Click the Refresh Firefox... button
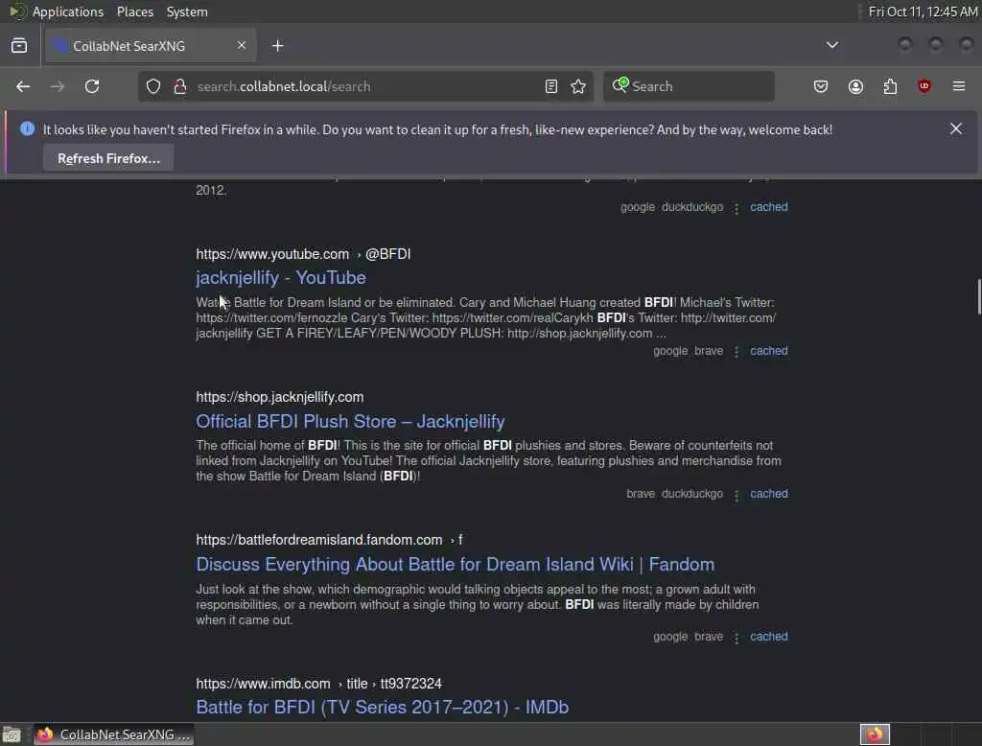The height and width of the screenshot is (746, 982). pos(108,158)
